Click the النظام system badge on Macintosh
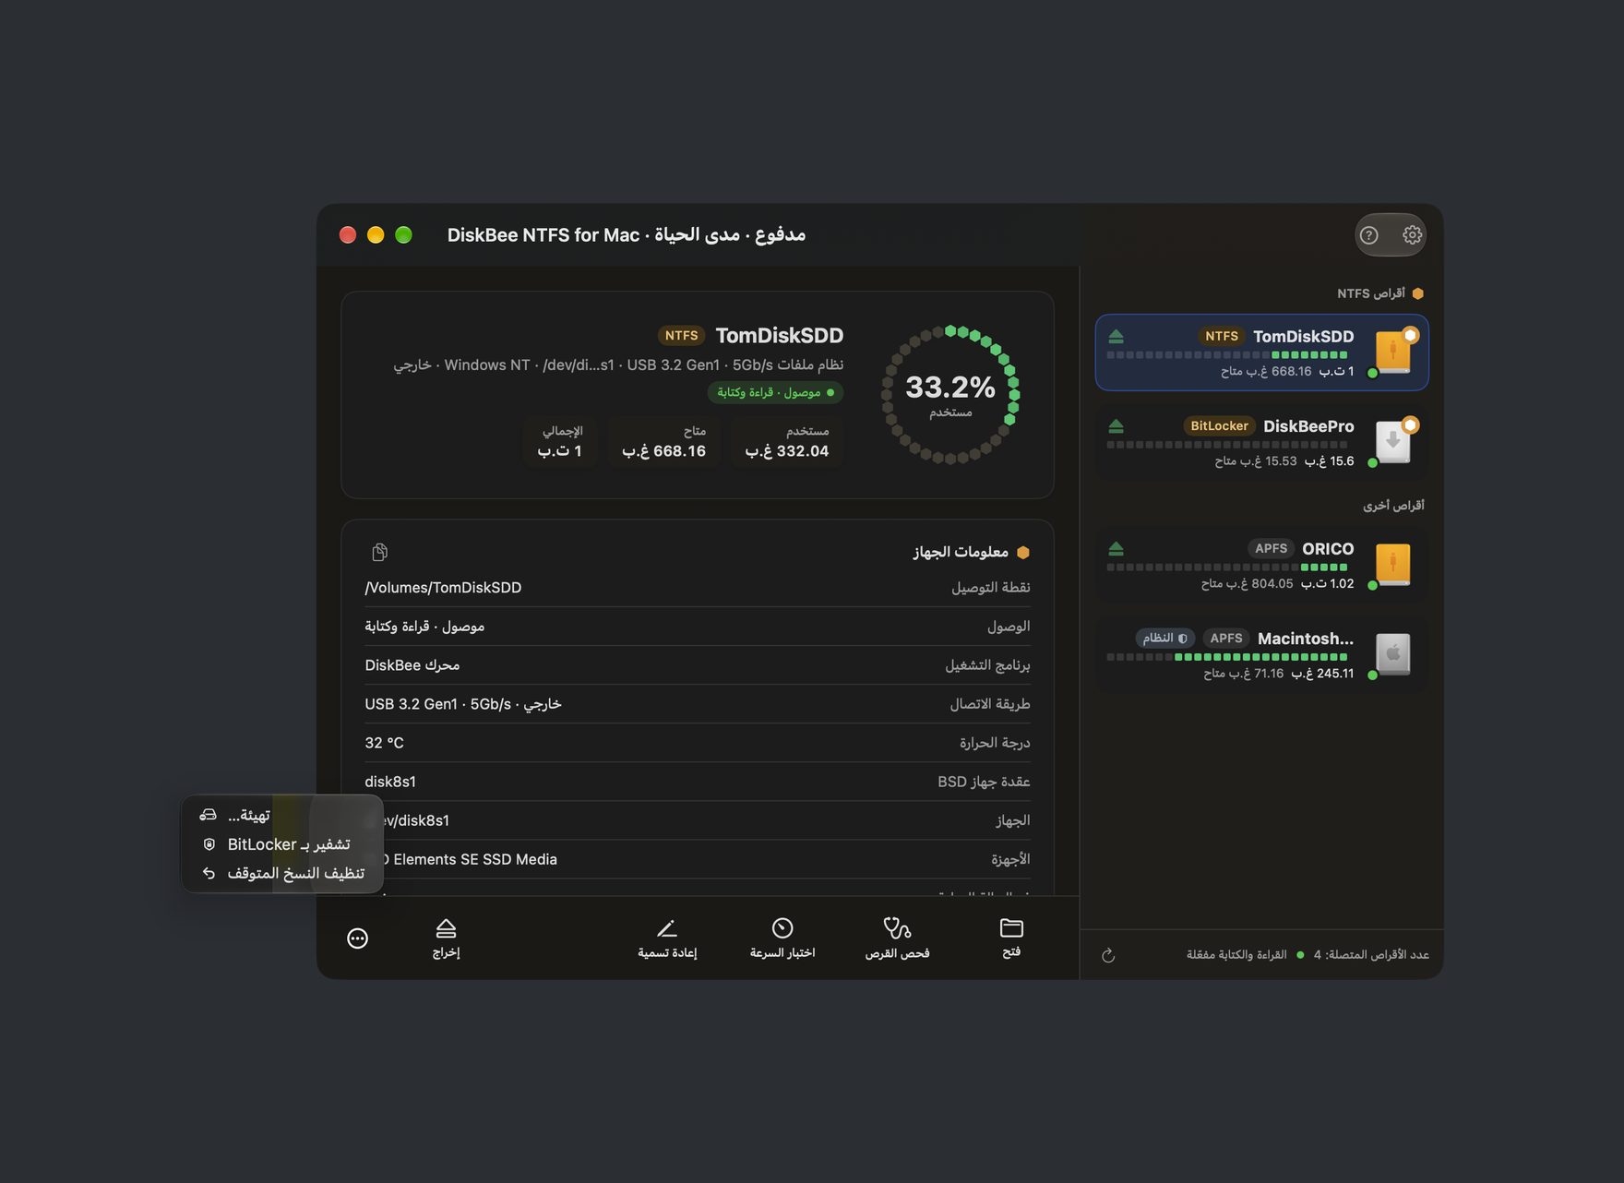1624x1183 pixels. [1164, 638]
